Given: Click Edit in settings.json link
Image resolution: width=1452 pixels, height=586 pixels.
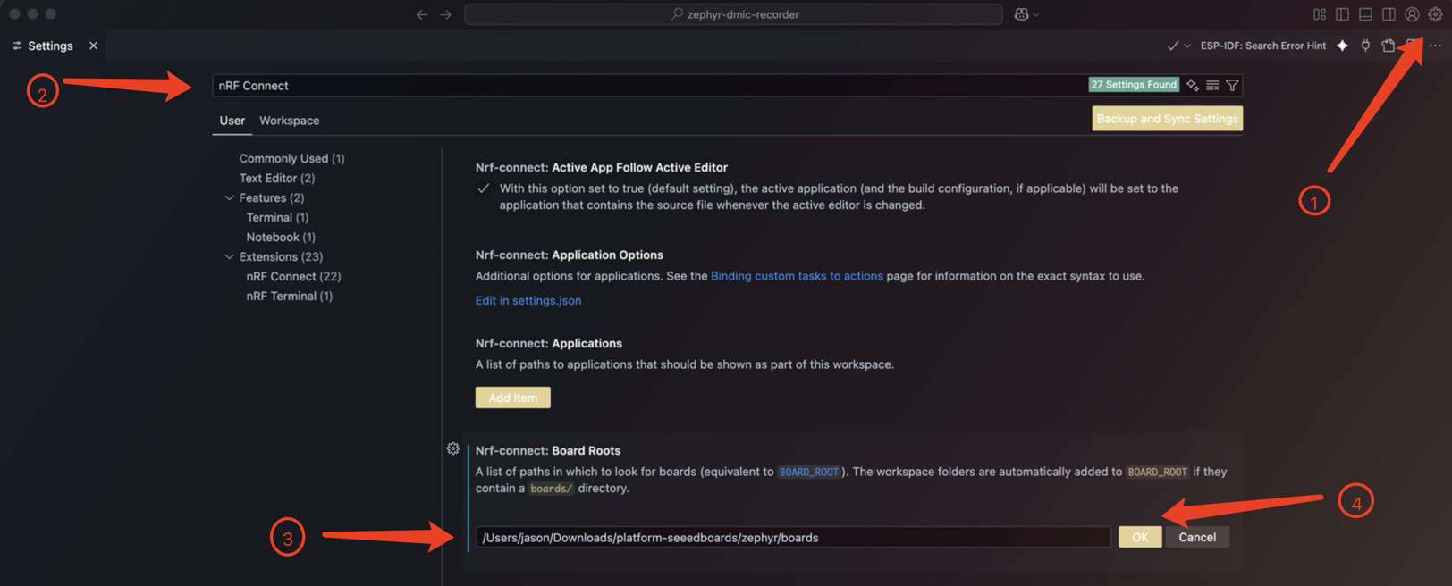Looking at the screenshot, I should click(528, 300).
